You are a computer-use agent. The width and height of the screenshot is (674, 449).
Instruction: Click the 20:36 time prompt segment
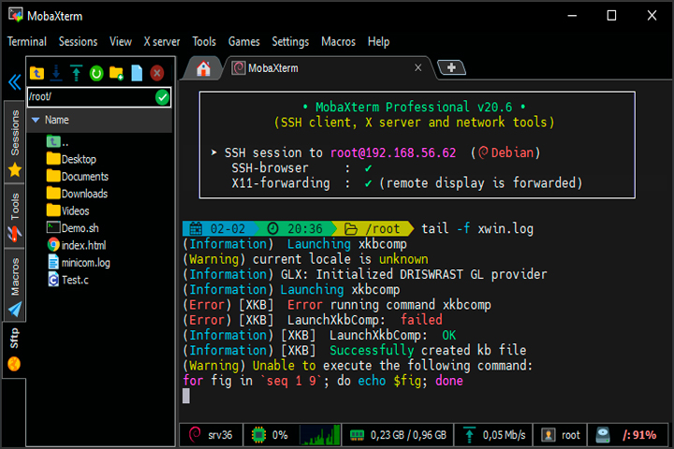296,228
